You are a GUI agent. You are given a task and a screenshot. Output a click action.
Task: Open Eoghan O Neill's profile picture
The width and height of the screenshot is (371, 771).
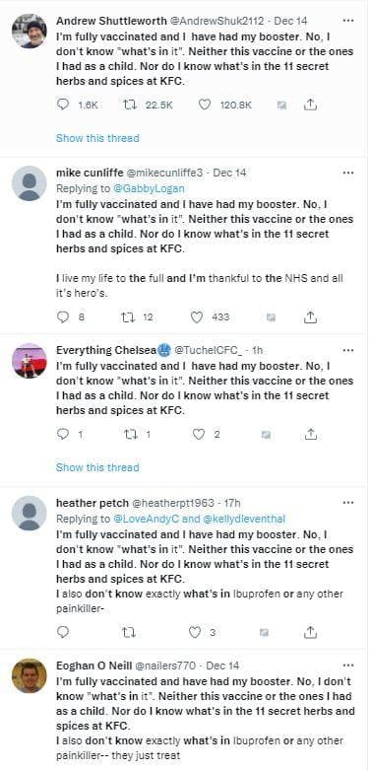point(29,675)
